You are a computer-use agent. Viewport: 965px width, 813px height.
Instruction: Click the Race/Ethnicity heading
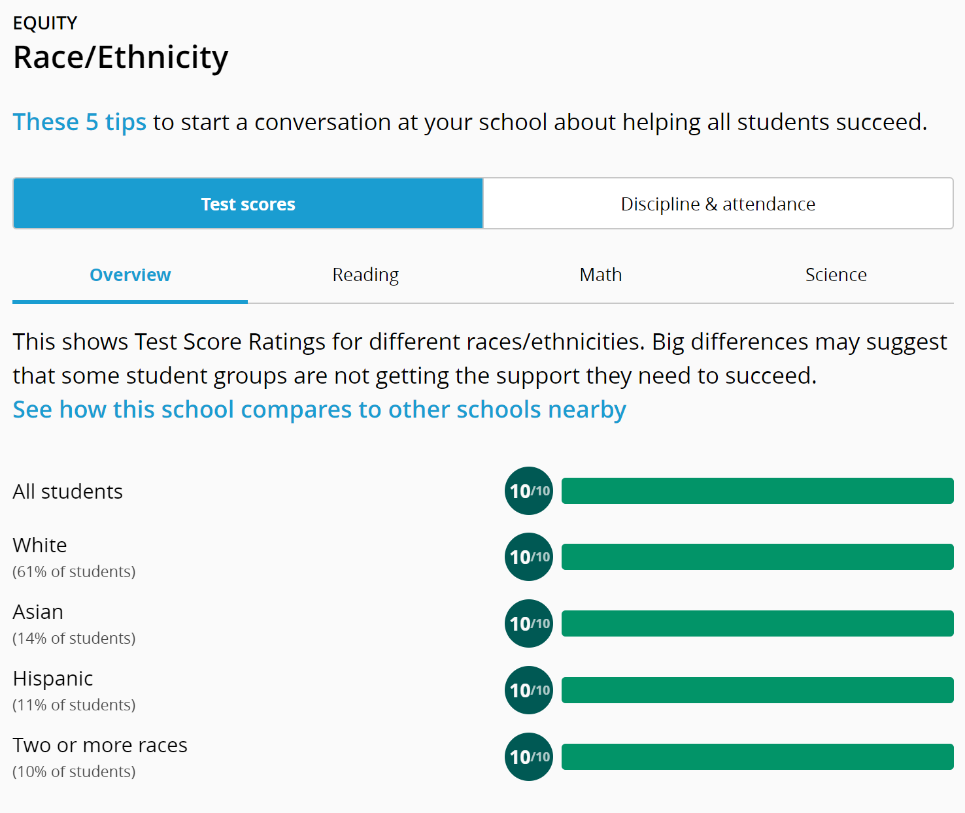point(121,58)
